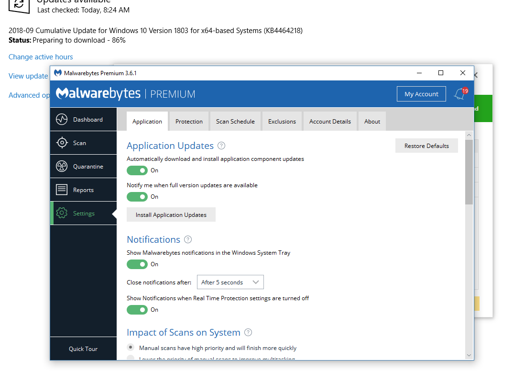Open help icon beside Application Updates

point(221,146)
